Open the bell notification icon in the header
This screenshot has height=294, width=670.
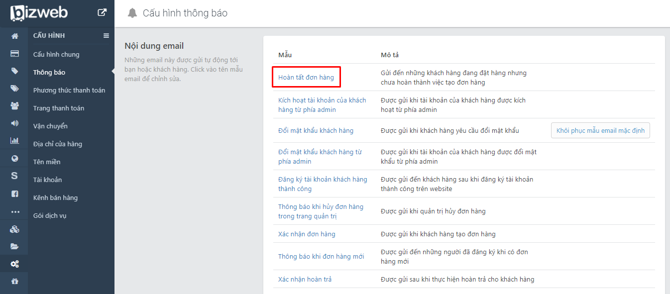[132, 12]
